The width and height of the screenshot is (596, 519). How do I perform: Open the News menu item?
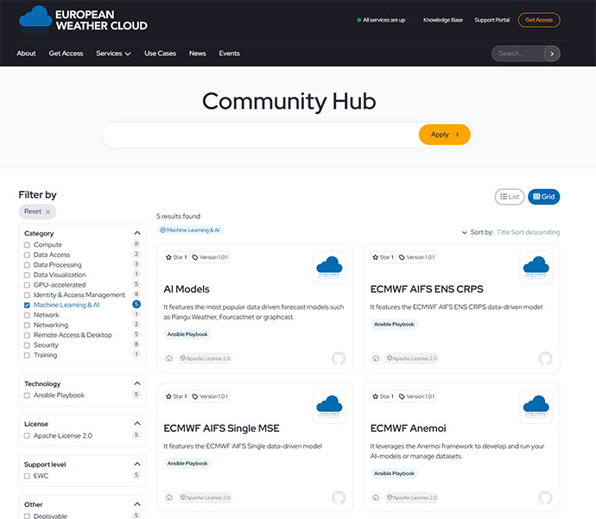[x=197, y=54]
